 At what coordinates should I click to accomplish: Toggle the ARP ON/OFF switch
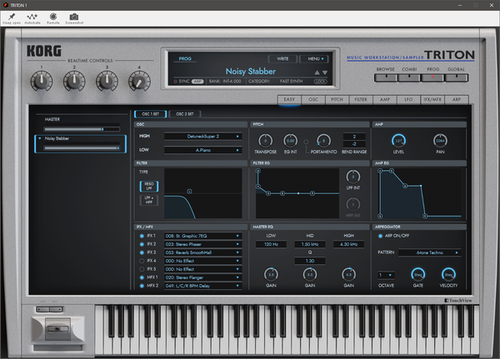(381, 236)
